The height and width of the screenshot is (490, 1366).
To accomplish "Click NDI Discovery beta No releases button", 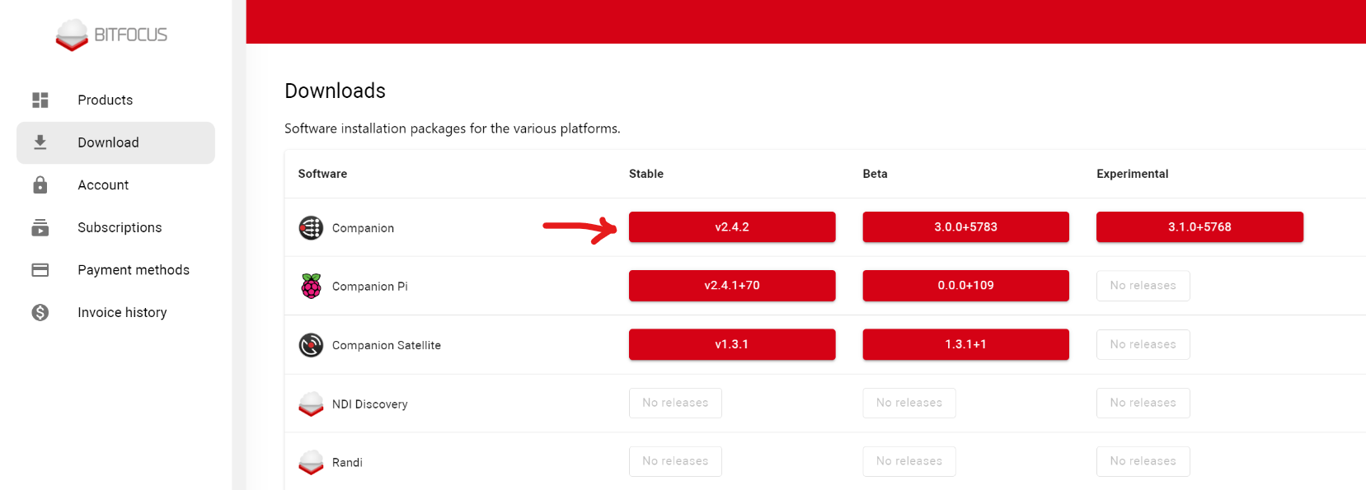I will (909, 403).
